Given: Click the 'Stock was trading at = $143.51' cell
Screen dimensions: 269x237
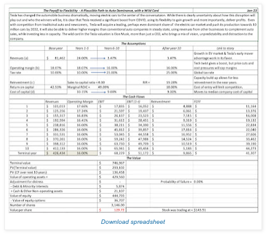Looking at the screenshot, I should pos(184,210).
